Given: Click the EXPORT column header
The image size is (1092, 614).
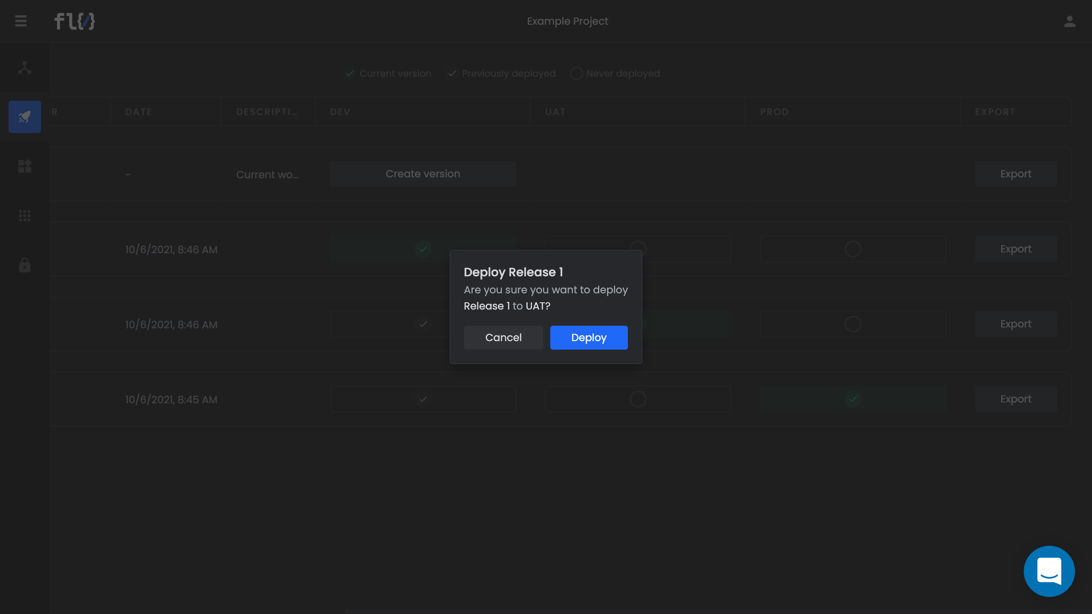Looking at the screenshot, I should click(995, 112).
